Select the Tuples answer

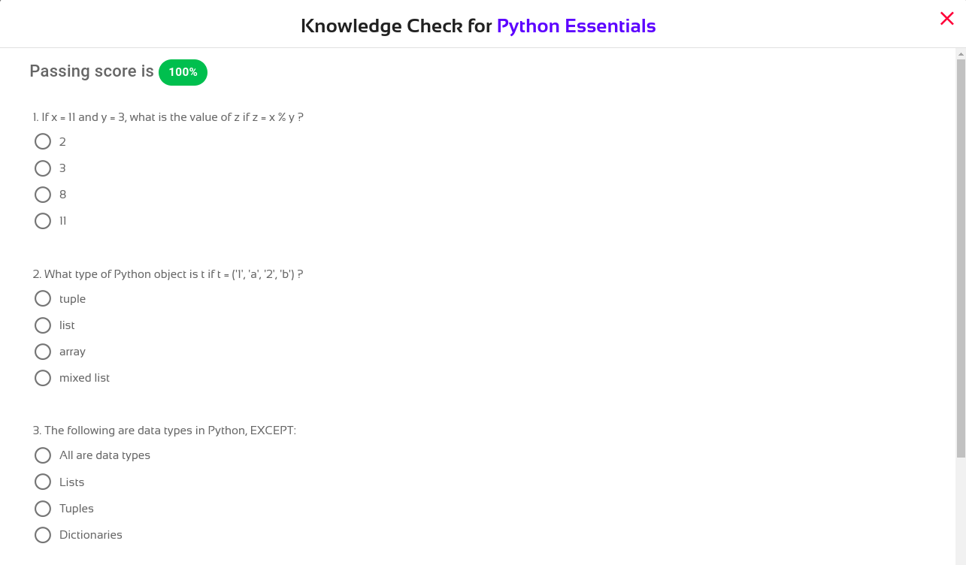pos(43,509)
